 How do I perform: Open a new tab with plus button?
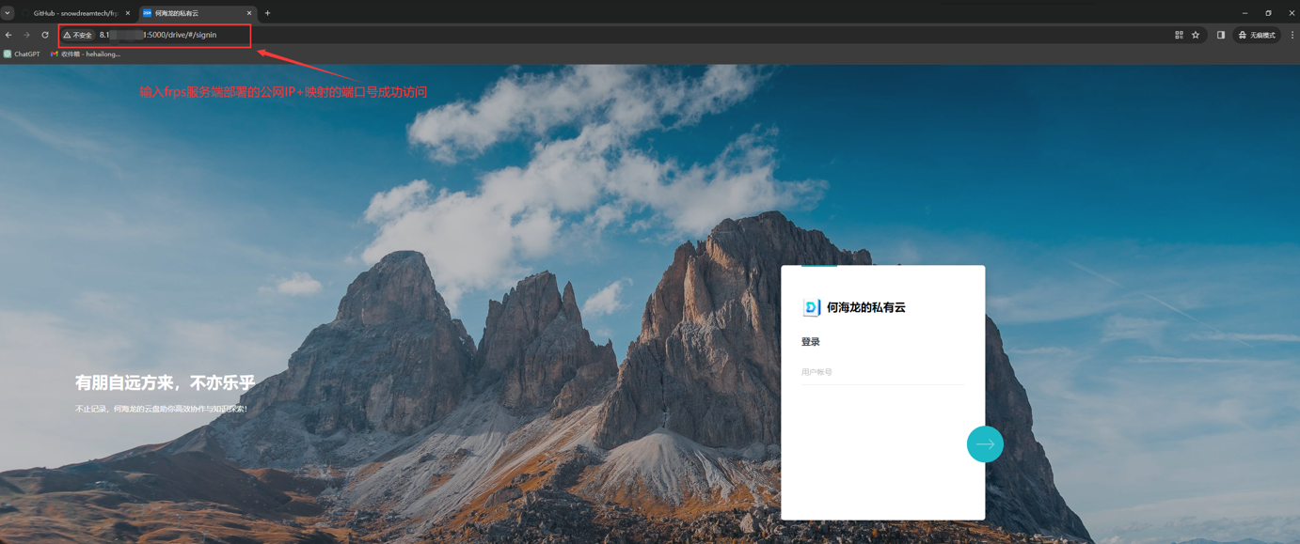click(x=267, y=13)
